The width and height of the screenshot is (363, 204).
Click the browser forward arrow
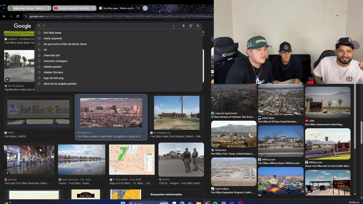(11, 16)
